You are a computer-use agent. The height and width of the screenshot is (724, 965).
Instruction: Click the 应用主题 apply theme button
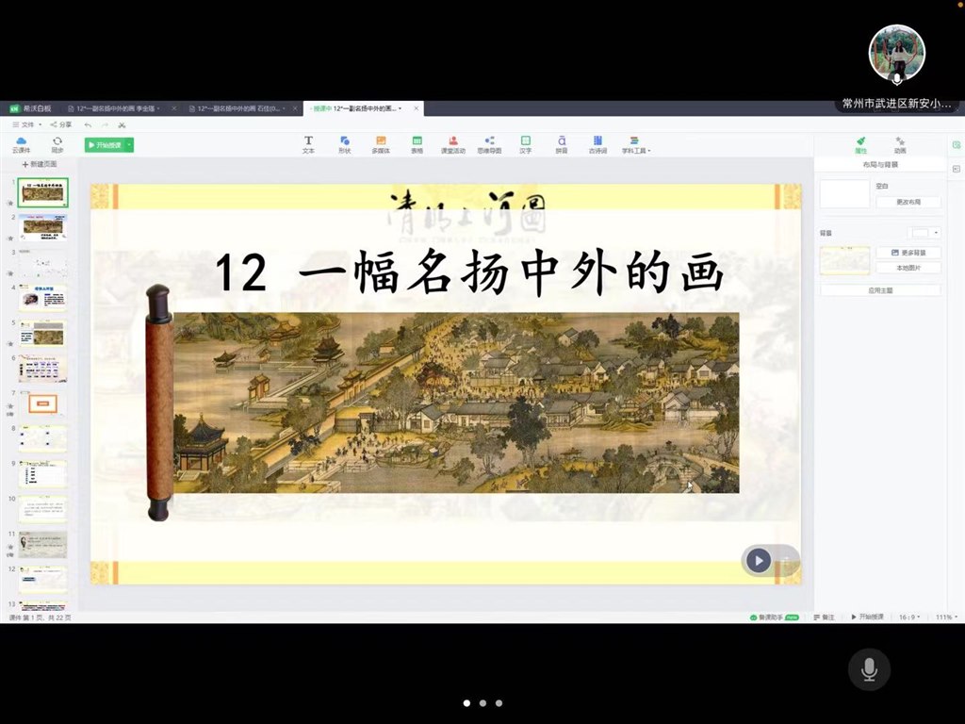(880, 290)
